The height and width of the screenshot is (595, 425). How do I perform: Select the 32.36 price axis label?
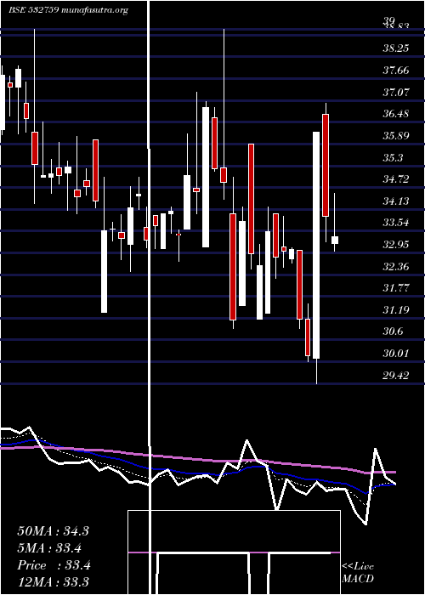(x=396, y=266)
